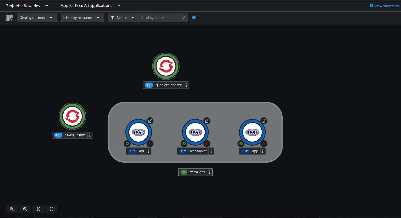This screenshot has width=401, height=218.
Task: Click the red source code badge on app
Action: point(264,144)
